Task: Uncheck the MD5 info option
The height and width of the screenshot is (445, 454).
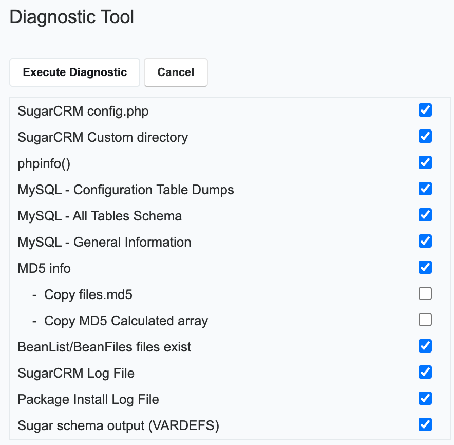Action: [425, 267]
